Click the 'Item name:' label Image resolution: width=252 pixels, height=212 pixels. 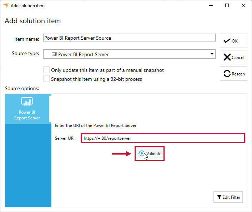pos(26,39)
